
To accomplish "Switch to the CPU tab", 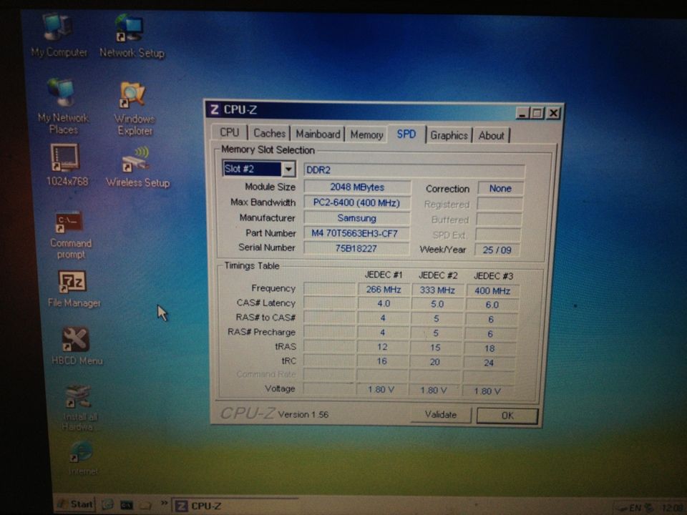I will [x=230, y=133].
